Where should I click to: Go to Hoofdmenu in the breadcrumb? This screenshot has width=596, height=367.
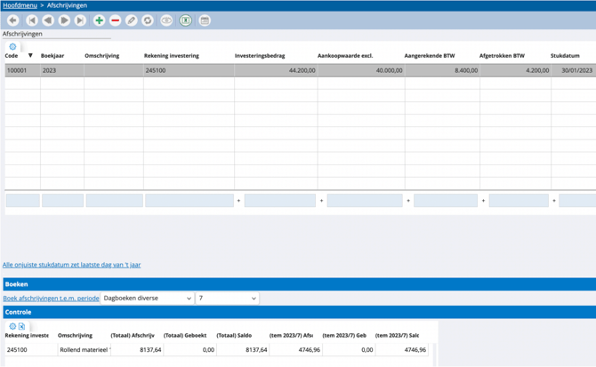point(20,5)
